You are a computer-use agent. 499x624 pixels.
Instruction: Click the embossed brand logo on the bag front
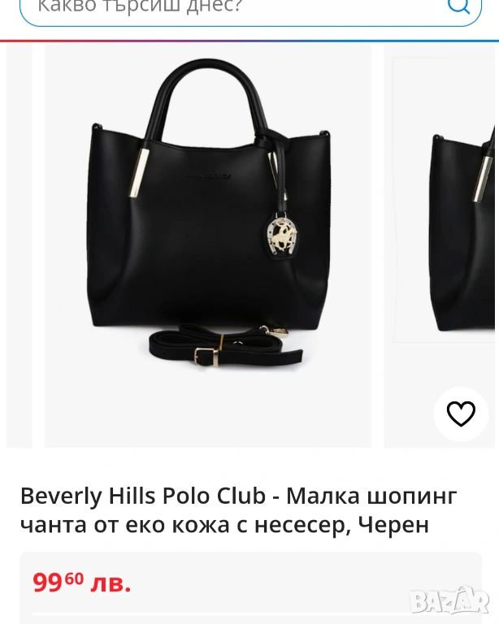pyautogui.click(x=208, y=175)
